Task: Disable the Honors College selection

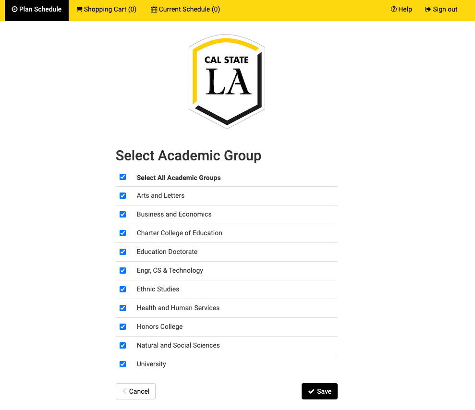Action: [123, 326]
